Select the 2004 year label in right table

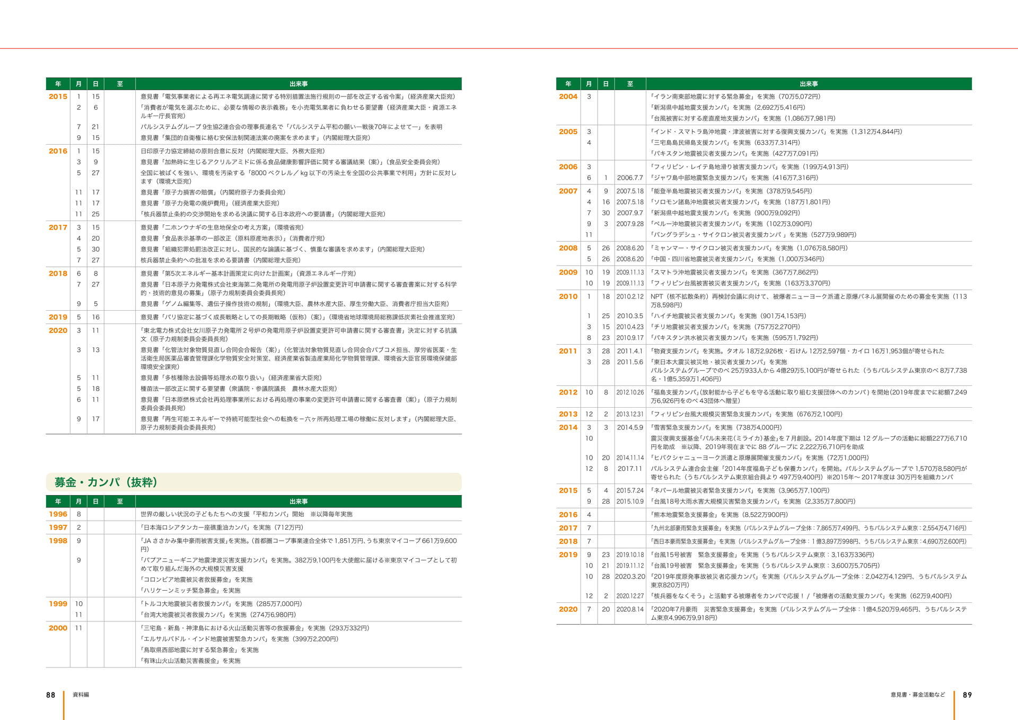pyautogui.click(x=568, y=96)
